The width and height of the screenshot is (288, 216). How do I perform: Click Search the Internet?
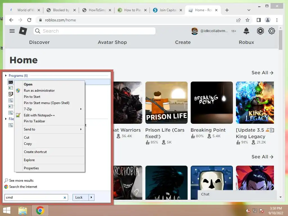(x=23, y=187)
